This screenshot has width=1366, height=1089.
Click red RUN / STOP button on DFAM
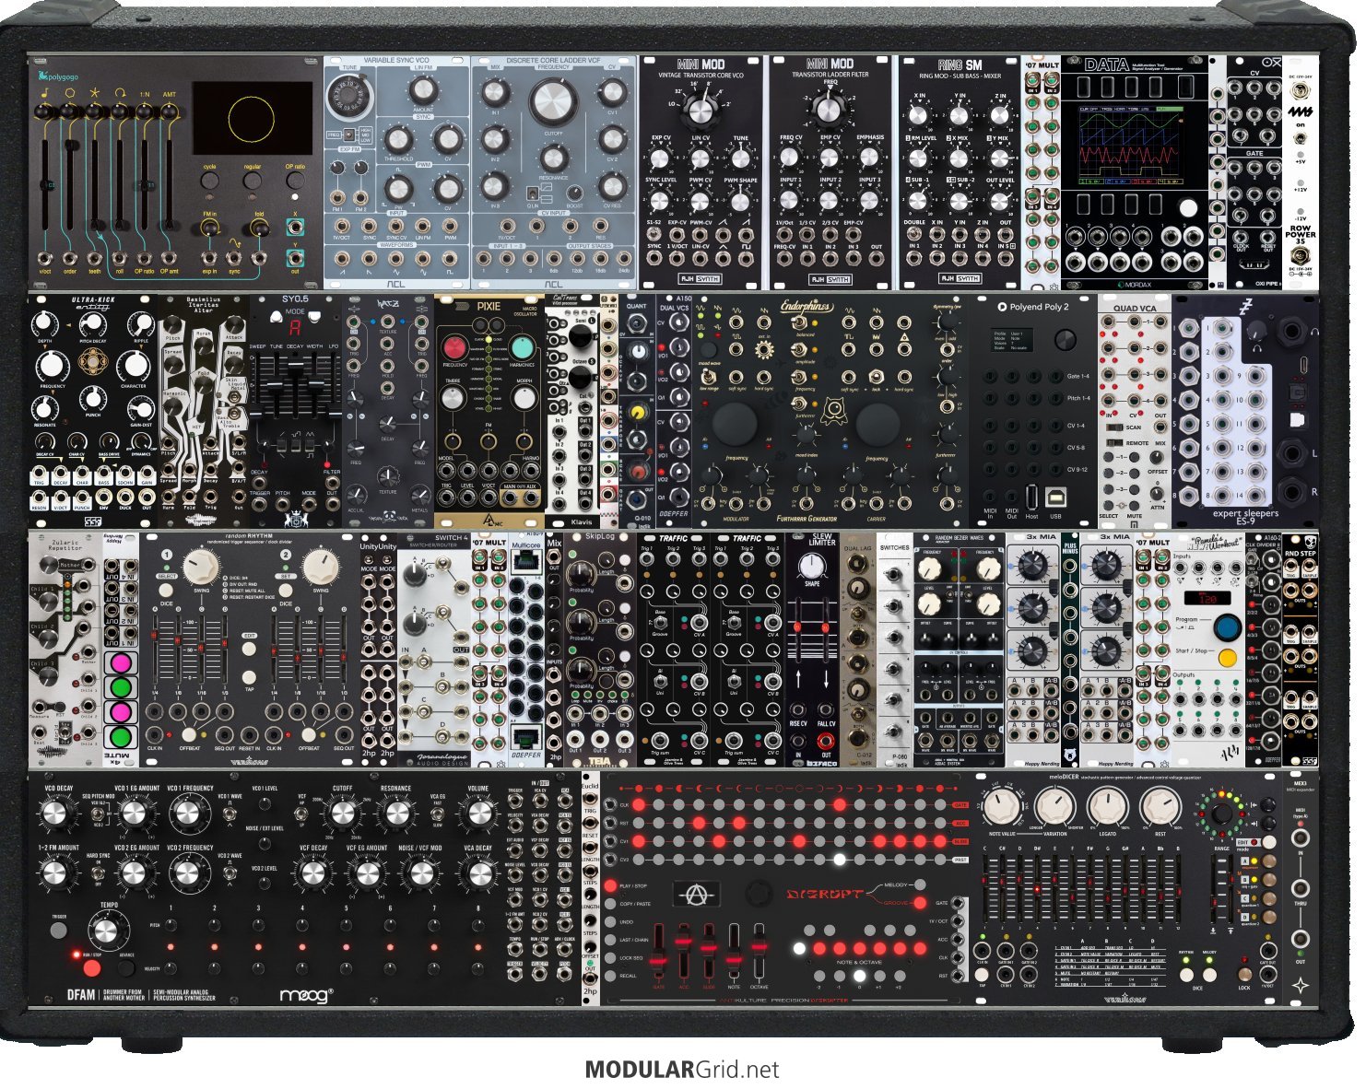click(92, 967)
